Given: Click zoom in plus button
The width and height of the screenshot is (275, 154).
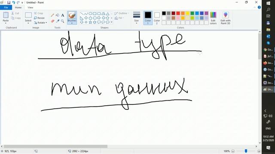Looking at the screenshot, I should coord(259,151).
